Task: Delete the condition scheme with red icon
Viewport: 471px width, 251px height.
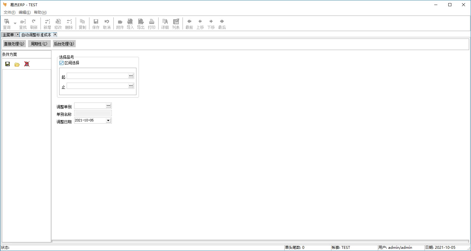Action: click(x=27, y=64)
